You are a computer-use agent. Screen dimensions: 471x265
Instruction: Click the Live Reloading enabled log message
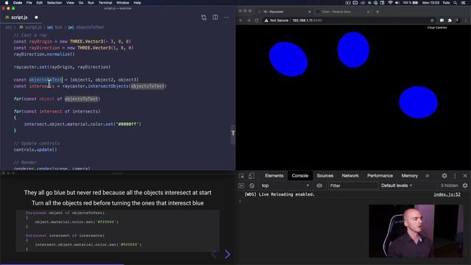tap(280, 194)
